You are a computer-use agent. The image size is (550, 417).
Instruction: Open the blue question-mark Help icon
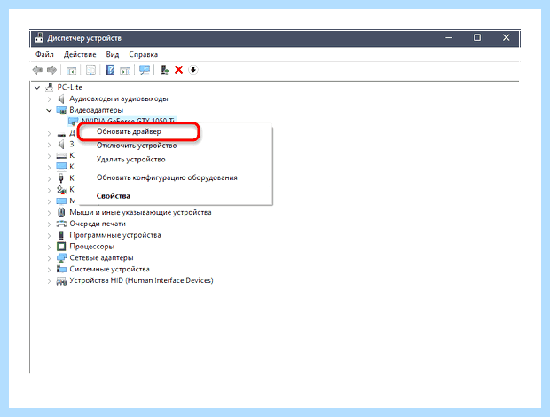(110, 70)
